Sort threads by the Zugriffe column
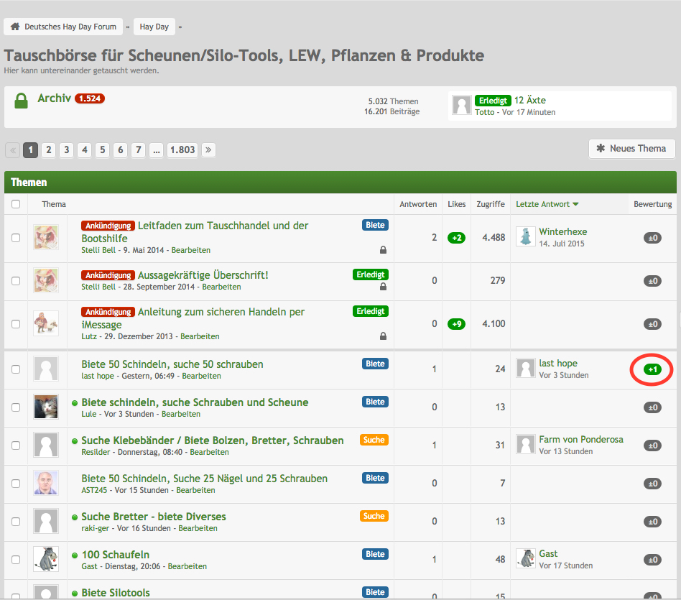 (490, 204)
